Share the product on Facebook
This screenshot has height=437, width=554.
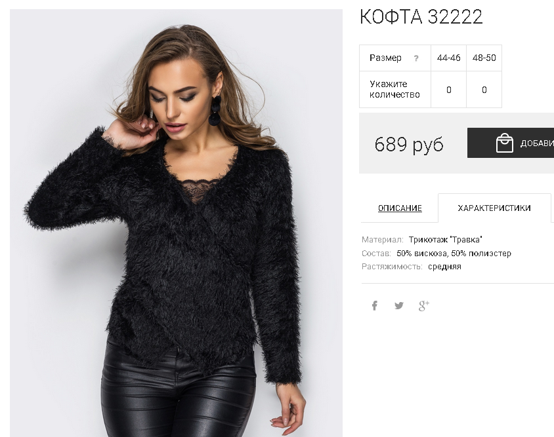click(375, 305)
